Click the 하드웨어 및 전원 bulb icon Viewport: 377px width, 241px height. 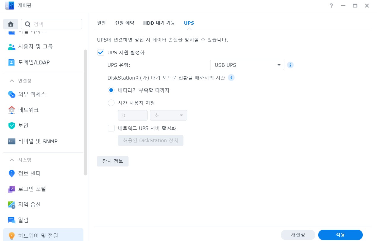pos(12,236)
